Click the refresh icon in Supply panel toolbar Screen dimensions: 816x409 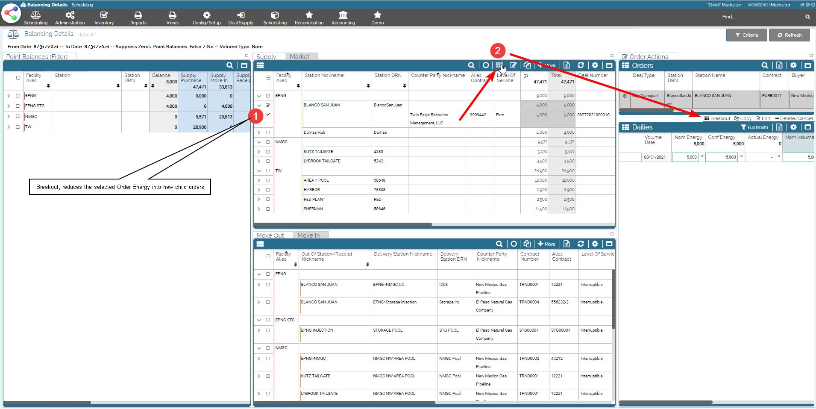click(581, 65)
